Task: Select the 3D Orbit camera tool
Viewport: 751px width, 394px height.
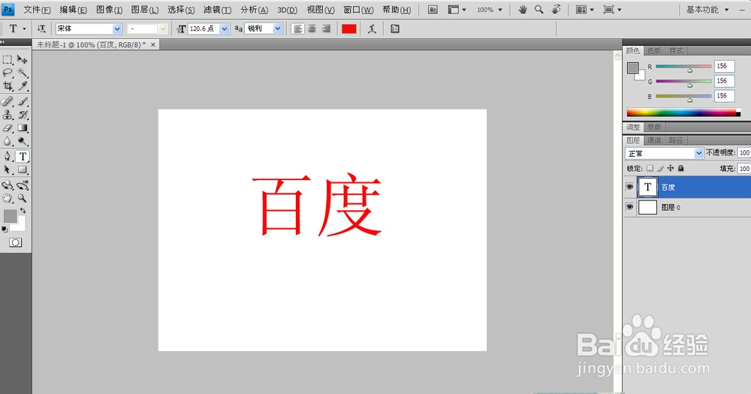Action: (23, 185)
